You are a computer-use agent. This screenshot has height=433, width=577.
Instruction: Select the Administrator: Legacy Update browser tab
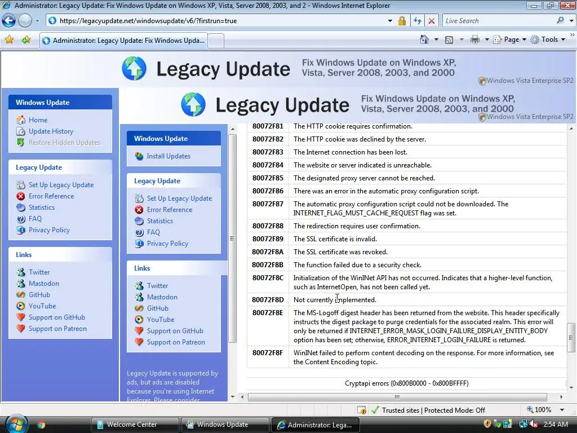[x=124, y=41]
